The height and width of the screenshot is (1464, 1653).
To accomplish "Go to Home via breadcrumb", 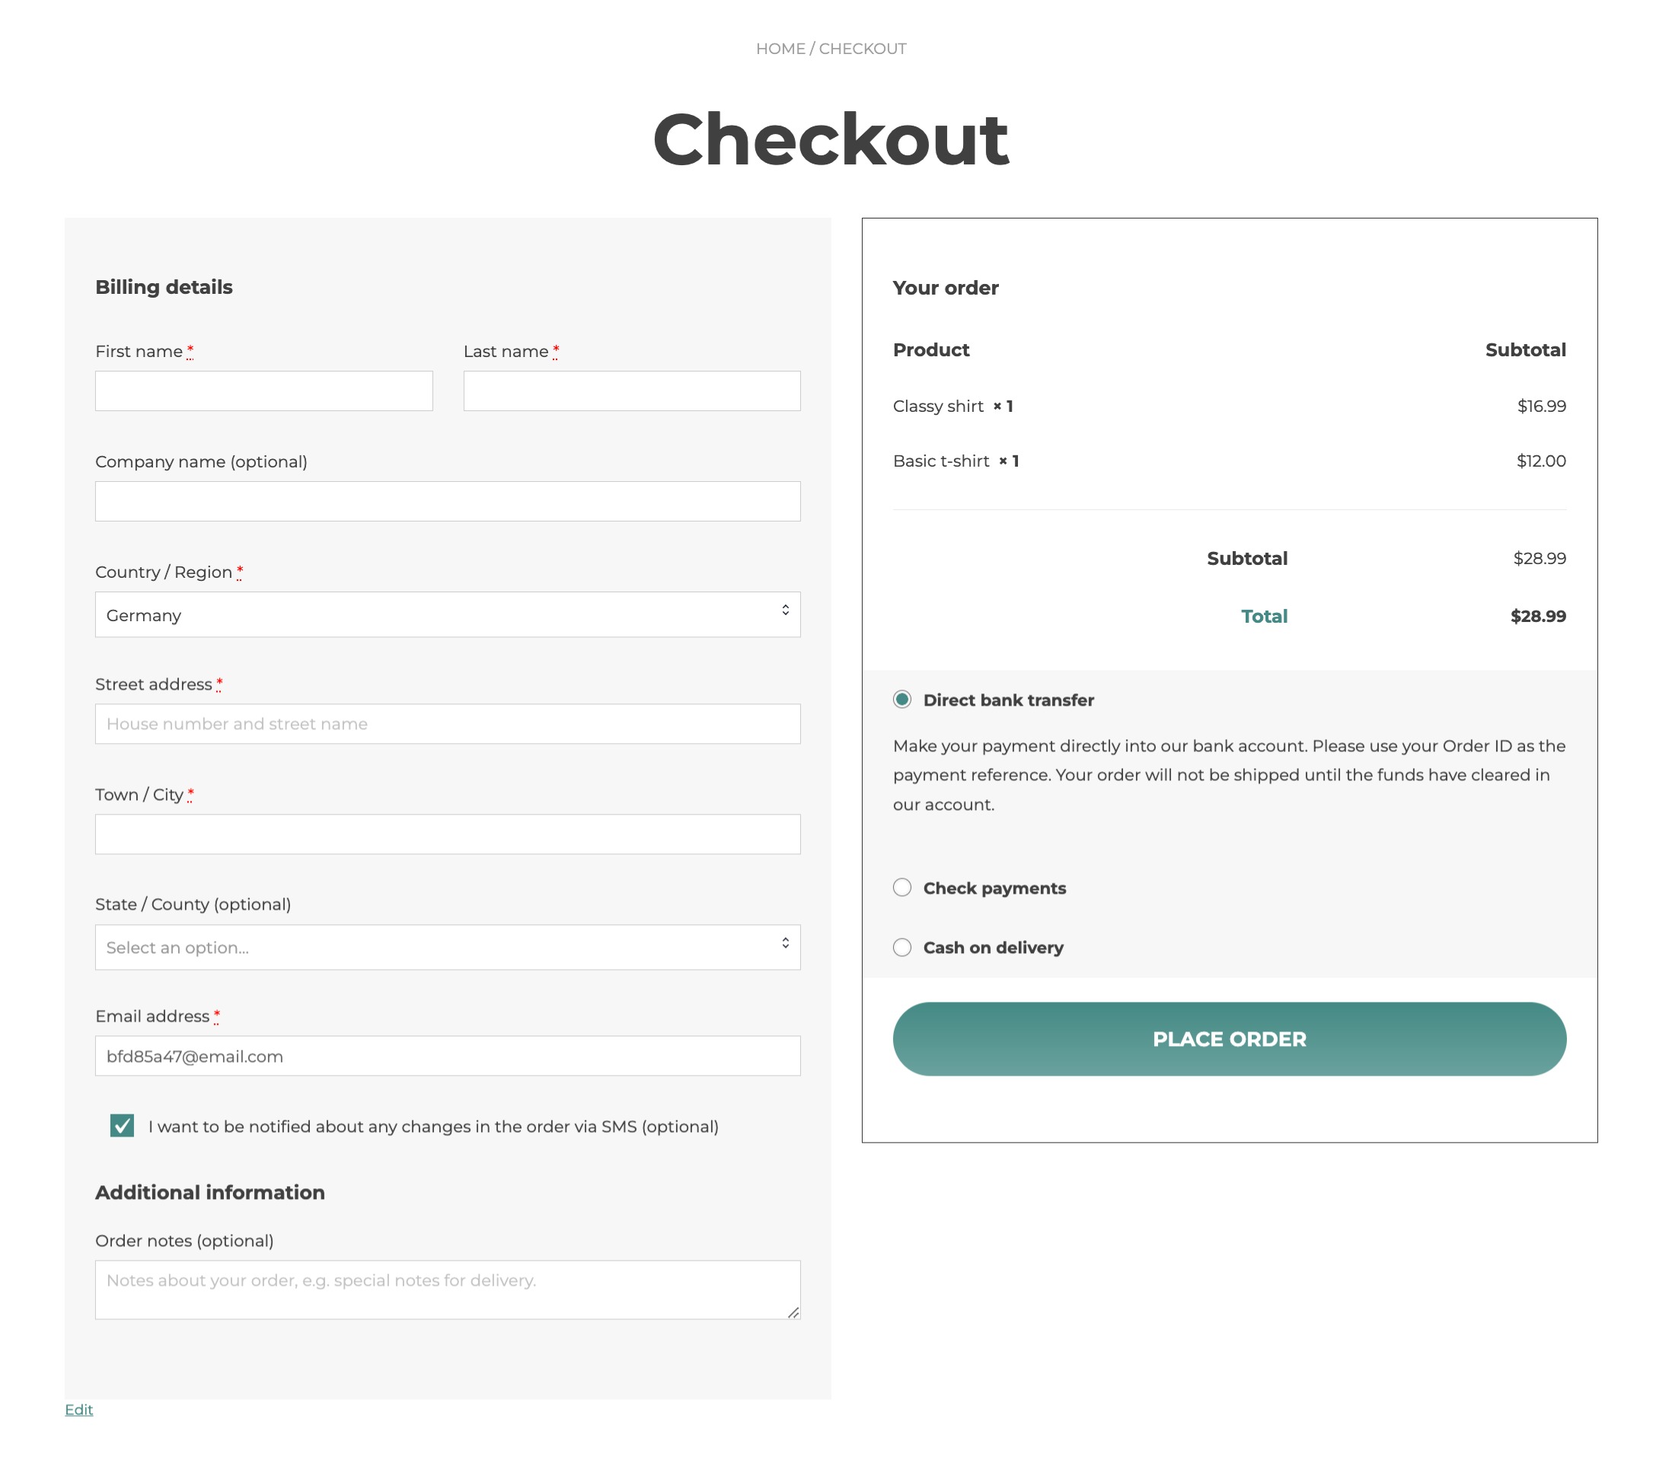I will click(x=780, y=49).
